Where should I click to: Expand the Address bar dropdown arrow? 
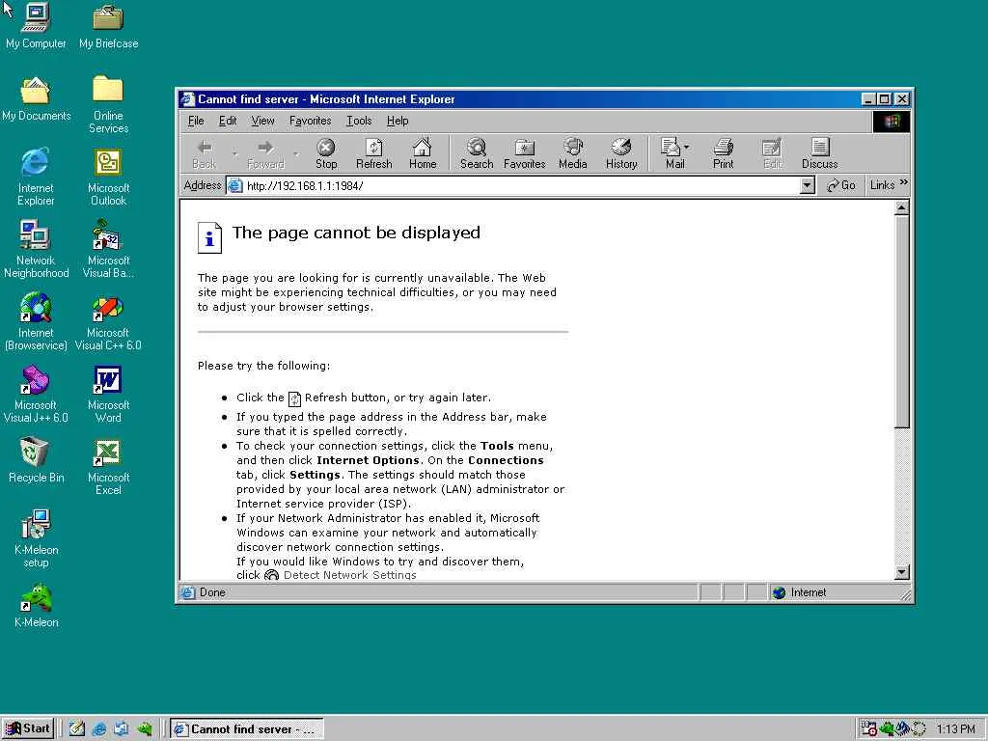(x=808, y=185)
